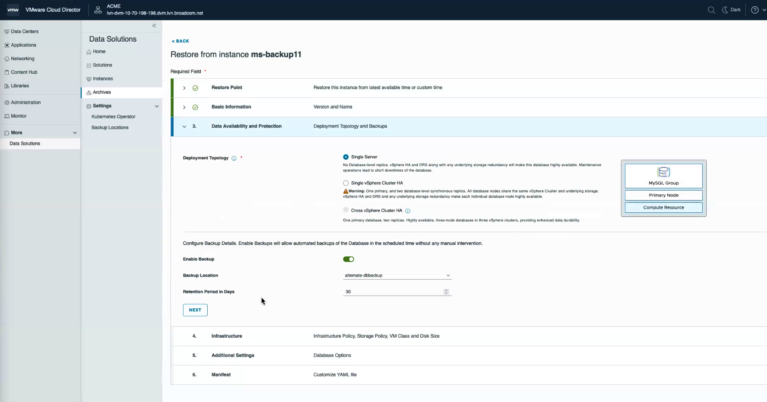Disable the Enable Backup toggle

[x=349, y=259]
